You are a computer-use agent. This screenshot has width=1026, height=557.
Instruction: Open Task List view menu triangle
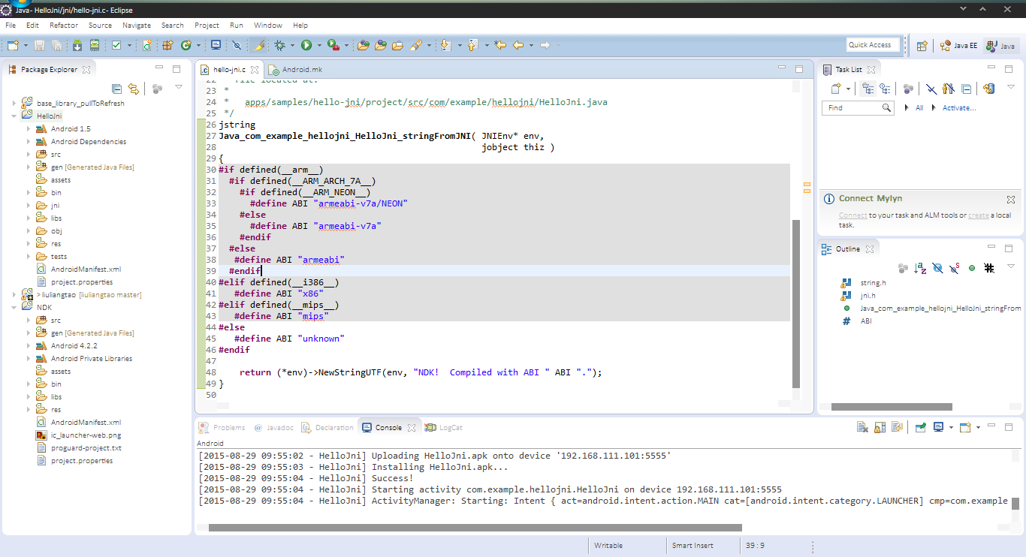[x=1012, y=87]
